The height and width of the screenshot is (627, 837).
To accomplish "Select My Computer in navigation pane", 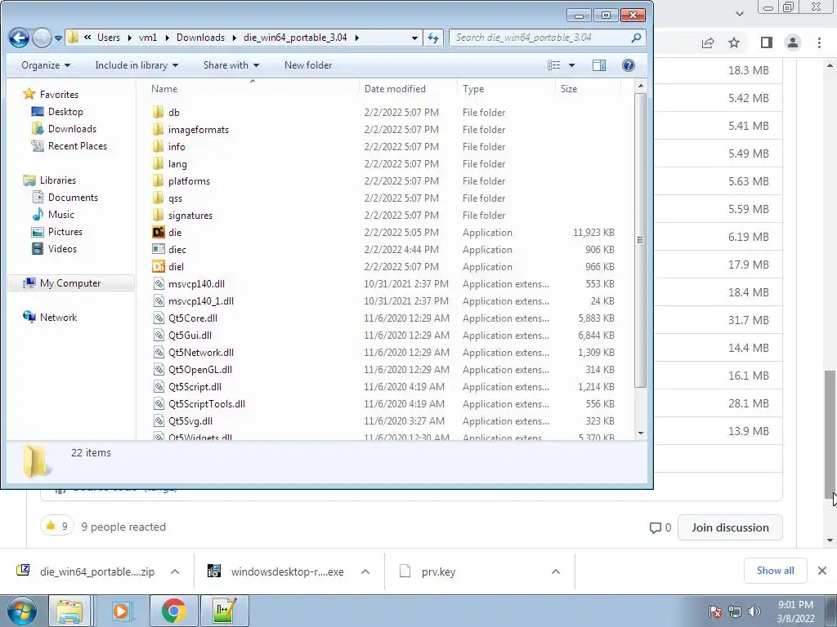I will click(70, 283).
